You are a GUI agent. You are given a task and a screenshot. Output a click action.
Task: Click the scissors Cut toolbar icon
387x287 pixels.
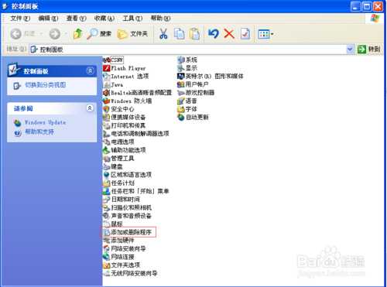[x=163, y=34]
